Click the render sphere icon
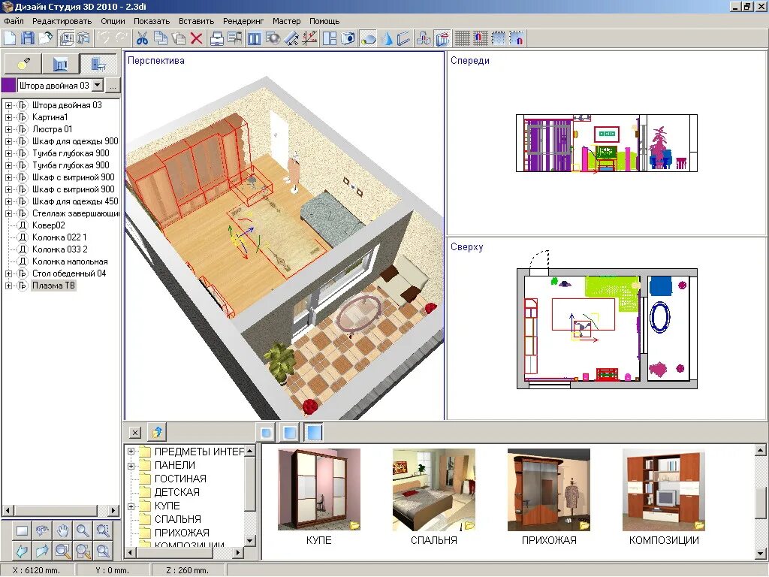 (273, 38)
